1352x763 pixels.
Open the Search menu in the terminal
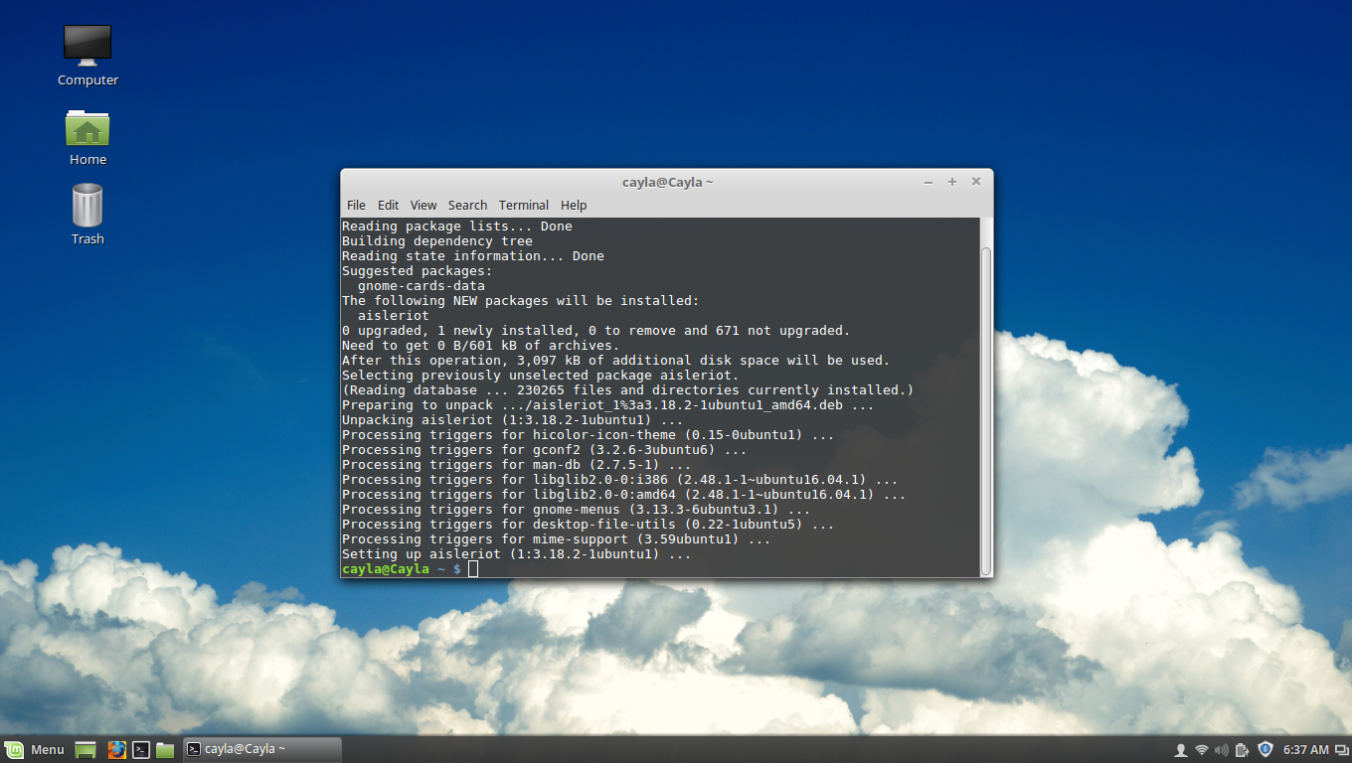pos(467,205)
